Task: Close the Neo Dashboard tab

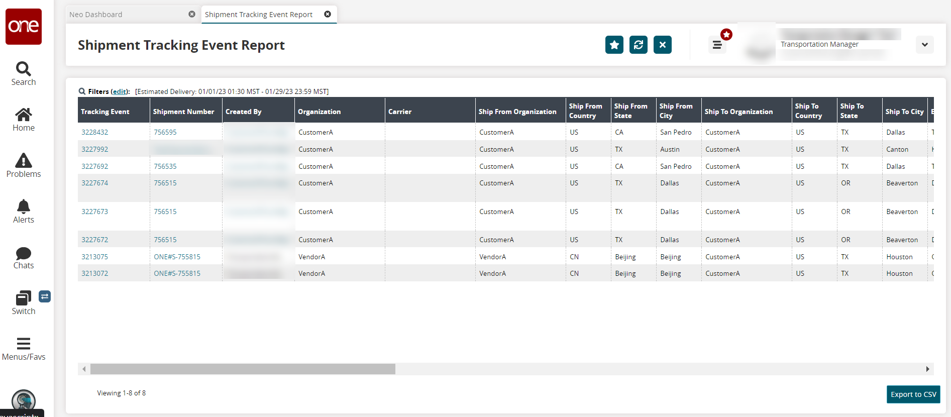Action: [x=192, y=14]
